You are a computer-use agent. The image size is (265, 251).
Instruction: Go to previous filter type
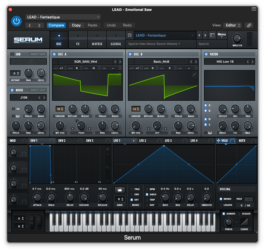tap(248, 62)
